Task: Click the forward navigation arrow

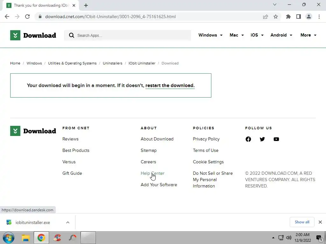Action: tap(17, 17)
